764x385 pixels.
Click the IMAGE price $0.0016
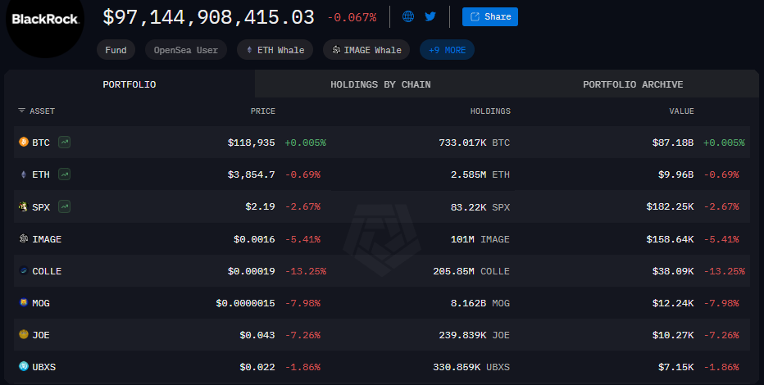(x=254, y=239)
